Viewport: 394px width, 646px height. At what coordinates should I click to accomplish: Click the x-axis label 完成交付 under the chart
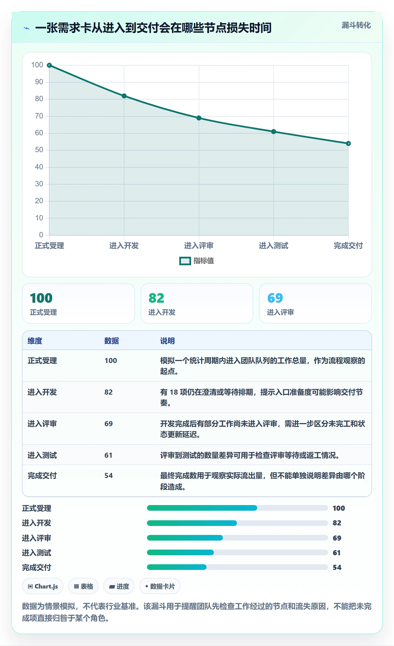(348, 246)
